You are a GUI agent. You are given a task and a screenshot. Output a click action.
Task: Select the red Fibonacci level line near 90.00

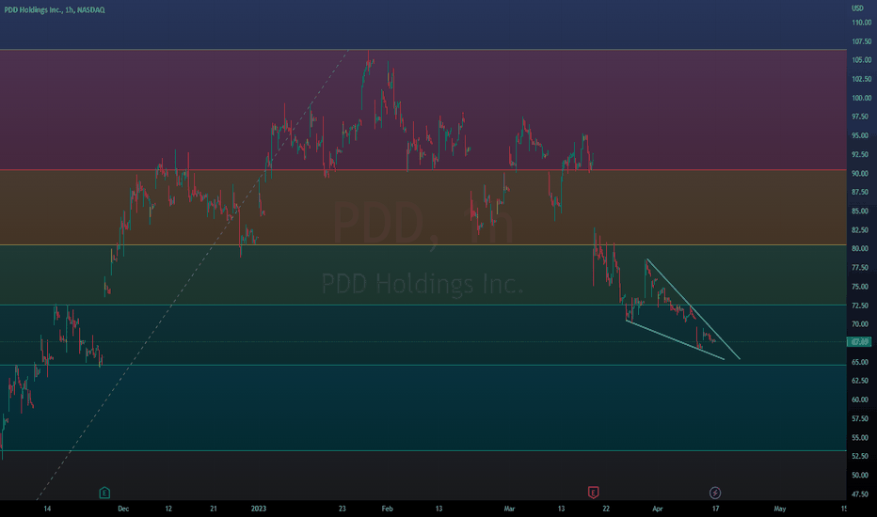coord(423,169)
